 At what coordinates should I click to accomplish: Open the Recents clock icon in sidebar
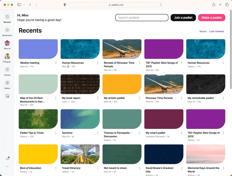click(x=7, y=17)
